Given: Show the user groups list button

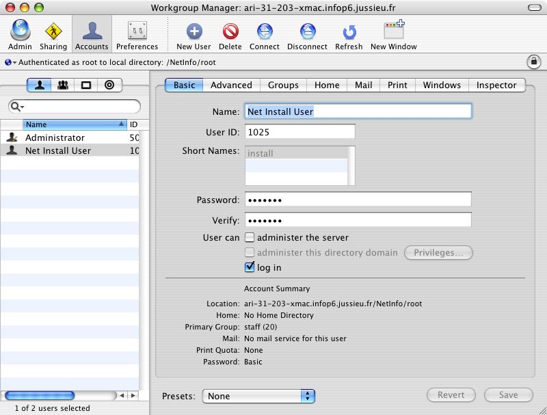Looking at the screenshot, I should [x=62, y=85].
